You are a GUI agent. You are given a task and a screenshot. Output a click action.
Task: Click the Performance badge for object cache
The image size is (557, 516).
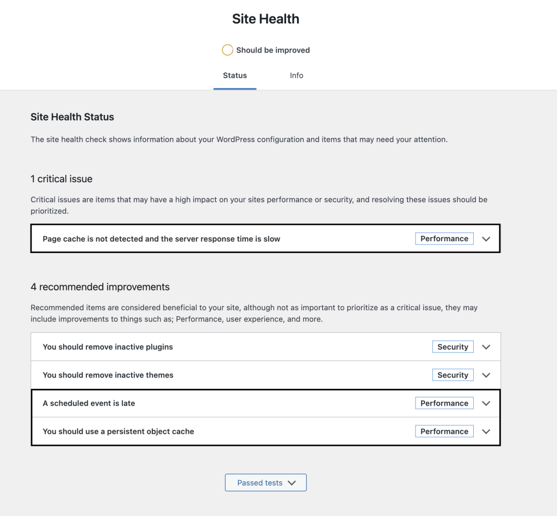[444, 432]
